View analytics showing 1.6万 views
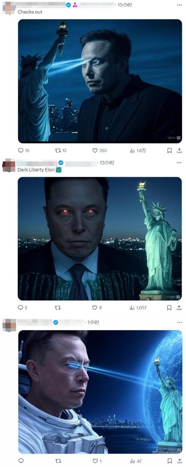 click(138, 150)
